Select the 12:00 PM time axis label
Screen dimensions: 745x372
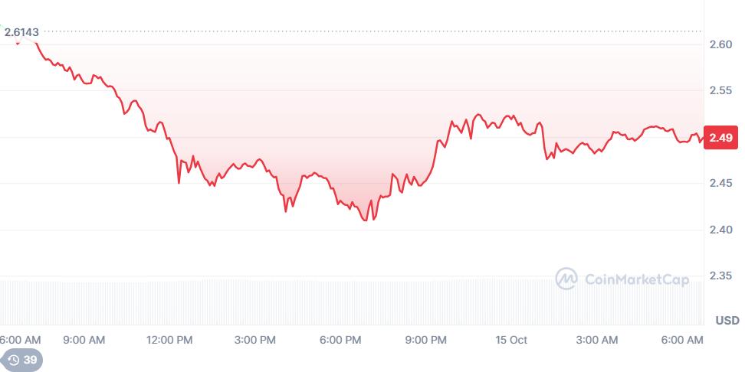(170, 340)
